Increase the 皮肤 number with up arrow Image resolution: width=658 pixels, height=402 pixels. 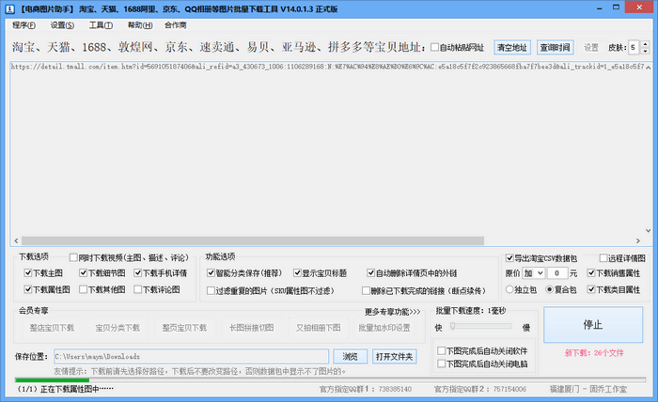pyautogui.click(x=646, y=43)
